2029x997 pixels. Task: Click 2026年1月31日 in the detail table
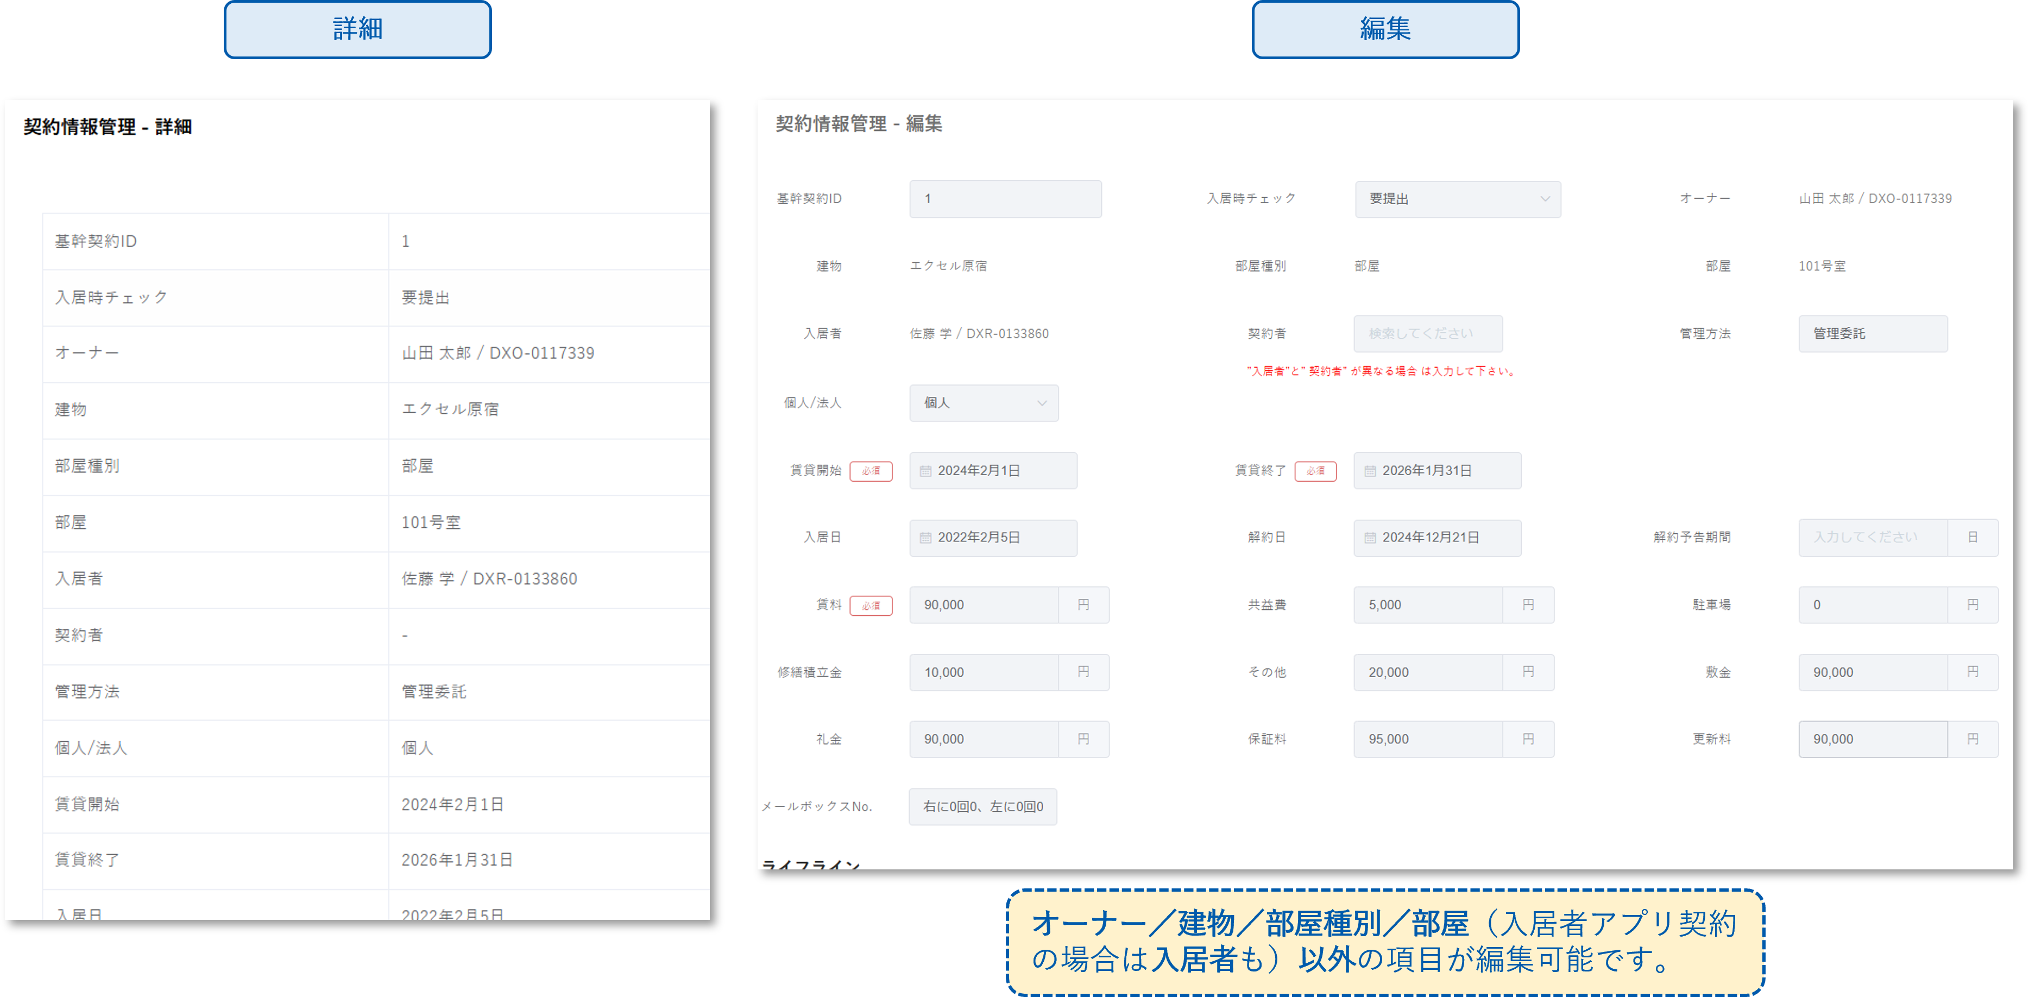457,860
